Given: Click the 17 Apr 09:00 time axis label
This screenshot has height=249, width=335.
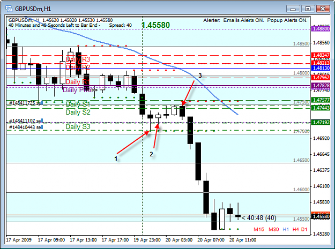Looking at the screenshot, I should click(51, 240).
